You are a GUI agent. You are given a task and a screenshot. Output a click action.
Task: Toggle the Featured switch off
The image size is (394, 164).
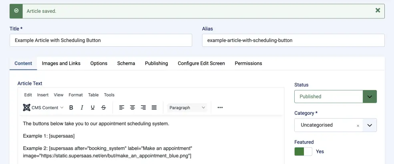pos(303,152)
